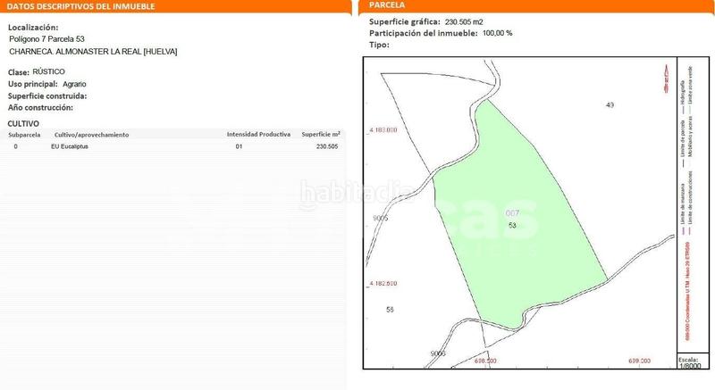Click the 'Escala: 1/8000' scale box

coord(689,361)
